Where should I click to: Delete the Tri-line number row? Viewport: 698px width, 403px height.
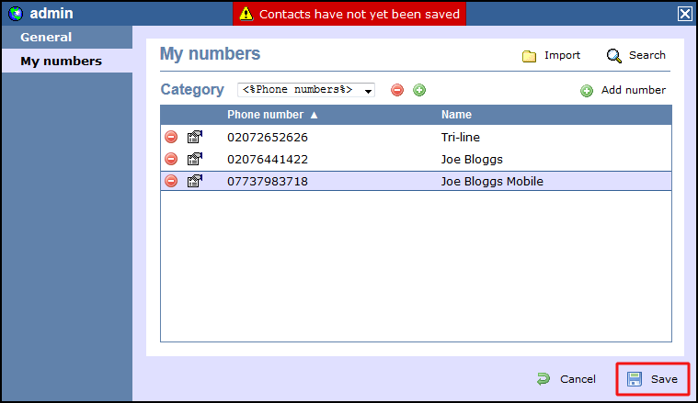[x=171, y=137]
